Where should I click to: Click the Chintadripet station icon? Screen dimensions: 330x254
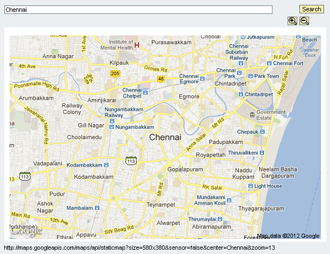pos(241,94)
